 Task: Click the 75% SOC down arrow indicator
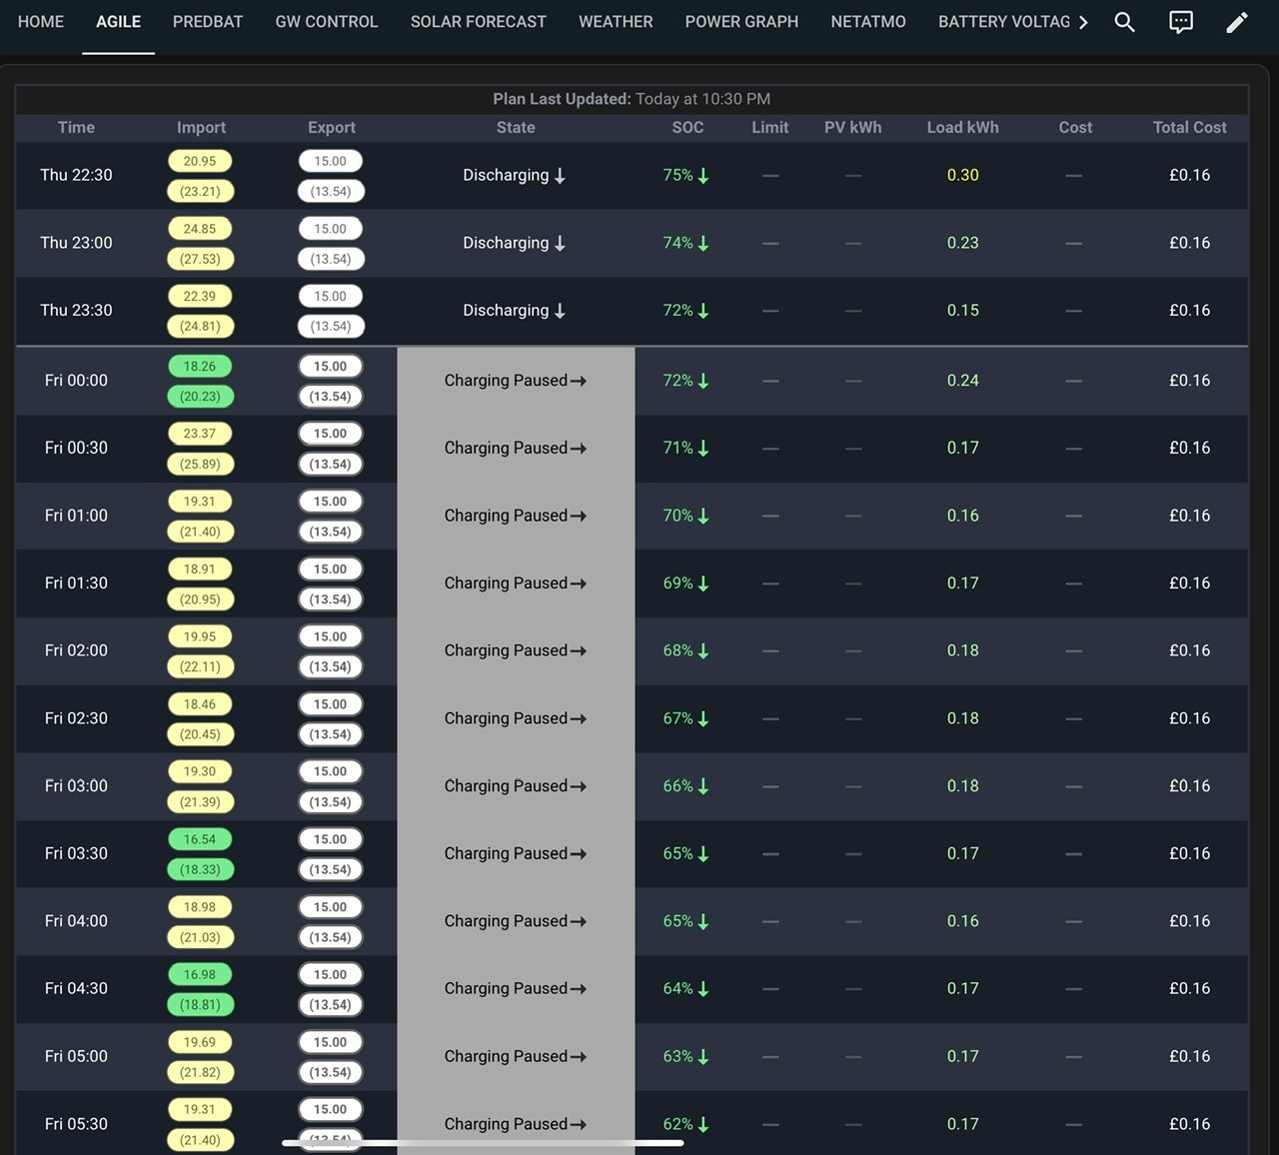pyautogui.click(x=703, y=176)
